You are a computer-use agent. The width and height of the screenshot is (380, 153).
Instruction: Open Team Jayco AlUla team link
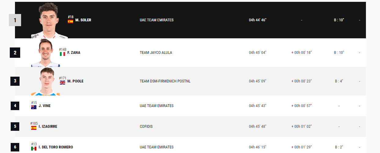click(156, 53)
